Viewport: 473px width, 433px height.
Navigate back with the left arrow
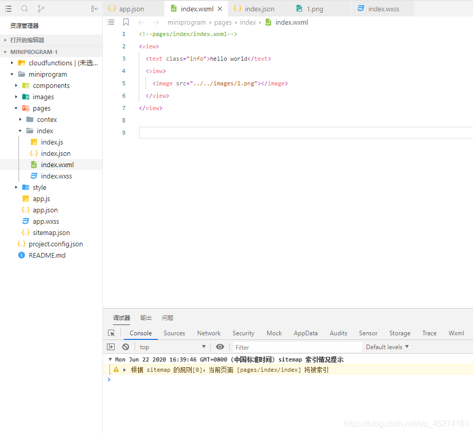click(x=141, y=22)
